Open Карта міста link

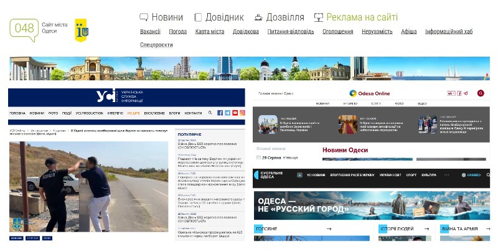coord(210,32)
